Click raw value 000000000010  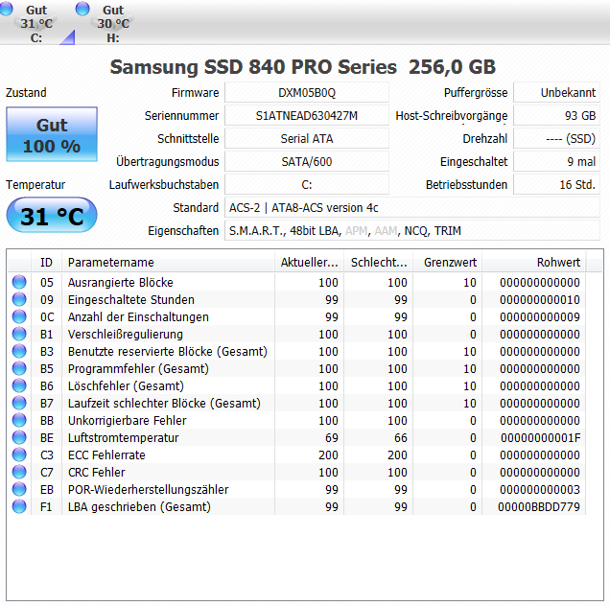[540, 300]
